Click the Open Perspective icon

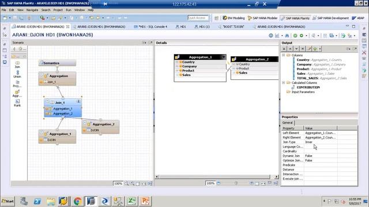coord(216,18)
